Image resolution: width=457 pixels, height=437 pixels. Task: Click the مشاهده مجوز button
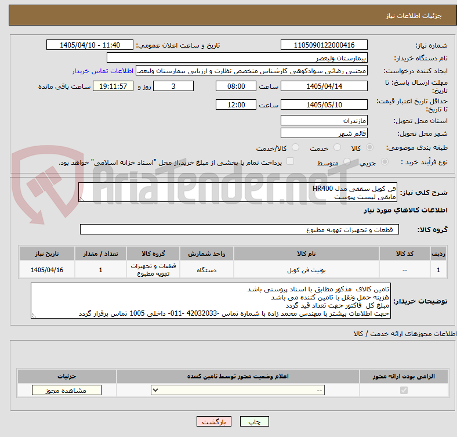point(67,391)
